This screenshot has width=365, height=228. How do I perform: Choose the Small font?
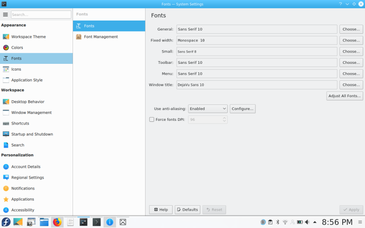pos(351,52)
